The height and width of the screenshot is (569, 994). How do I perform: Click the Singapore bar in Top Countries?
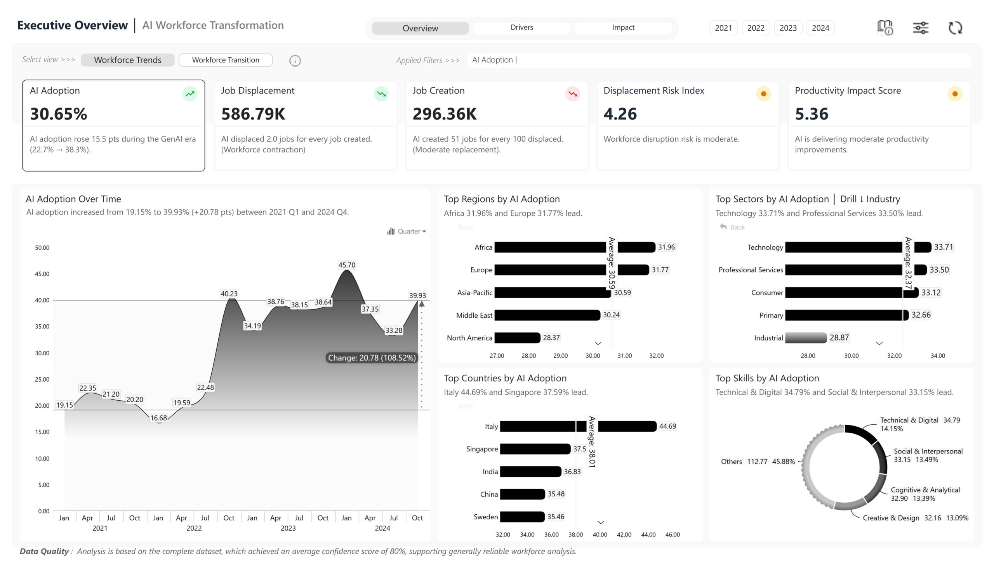tap(535, 449)
